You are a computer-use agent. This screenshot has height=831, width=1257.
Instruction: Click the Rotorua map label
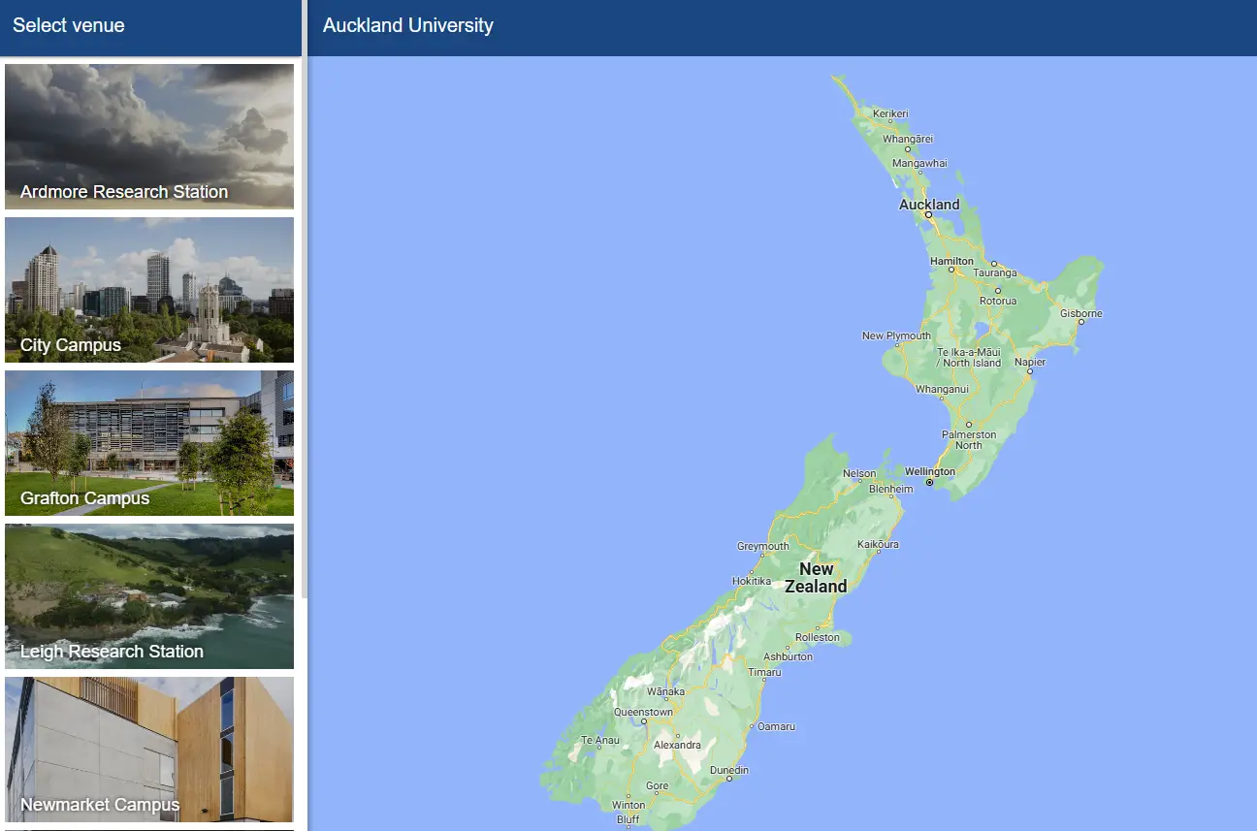click(x=998, y=302)
